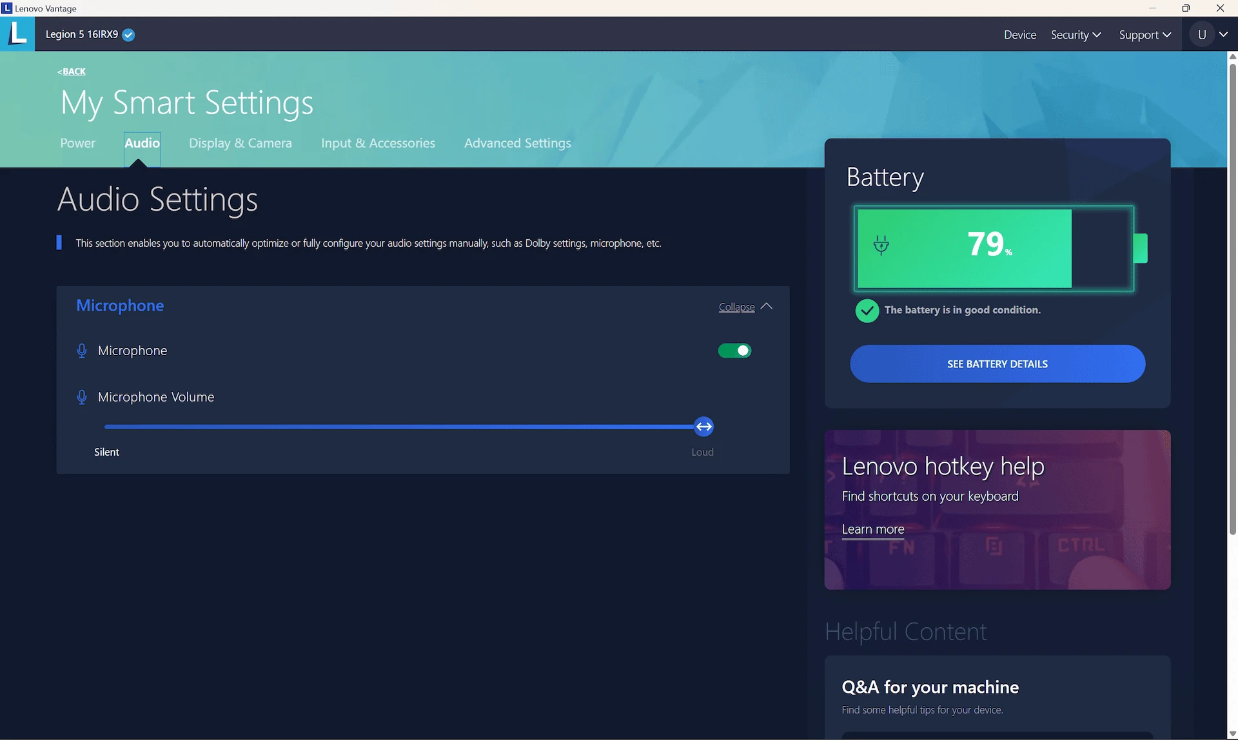Open the Device menu

[1020, 35]
